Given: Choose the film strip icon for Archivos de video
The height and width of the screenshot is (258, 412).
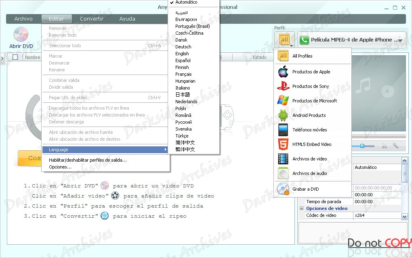Looking at the screenshot, I should tap(283, 158).
